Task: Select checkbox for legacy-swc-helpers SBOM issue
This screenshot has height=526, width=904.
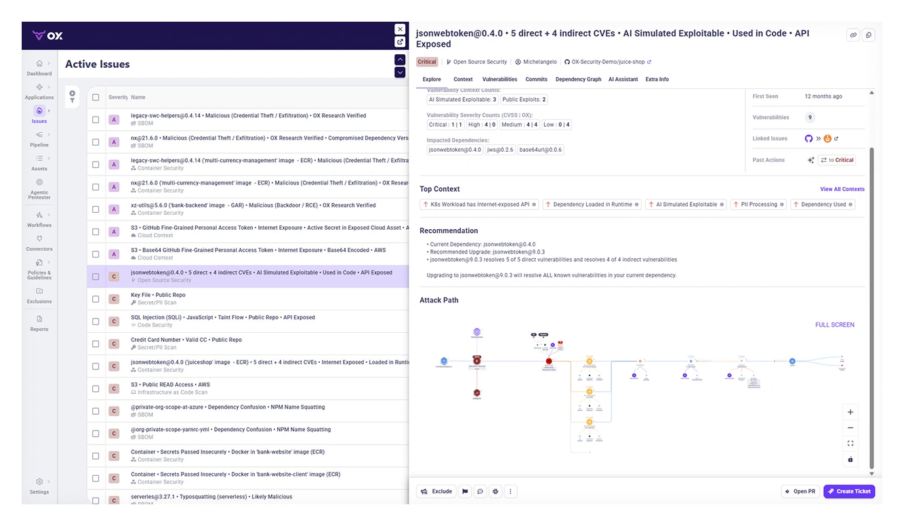Action: (96, 120)
